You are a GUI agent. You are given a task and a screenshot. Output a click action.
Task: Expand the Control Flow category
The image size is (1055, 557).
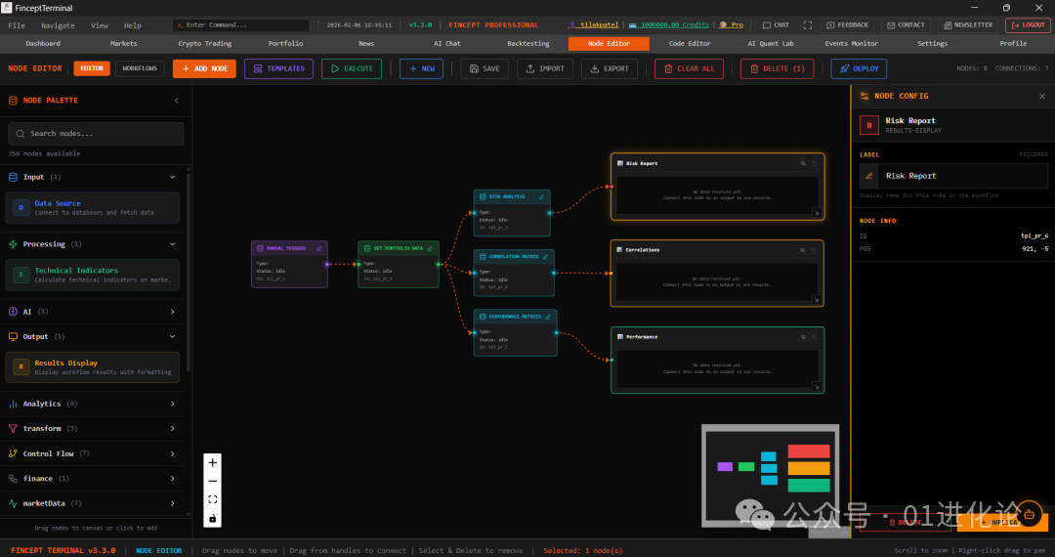click(173, 453)
